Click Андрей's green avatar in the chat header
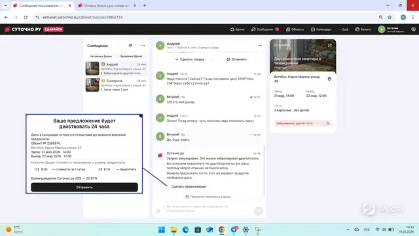The width and height of the screenshot is (419, 236). tap(160, 45)
